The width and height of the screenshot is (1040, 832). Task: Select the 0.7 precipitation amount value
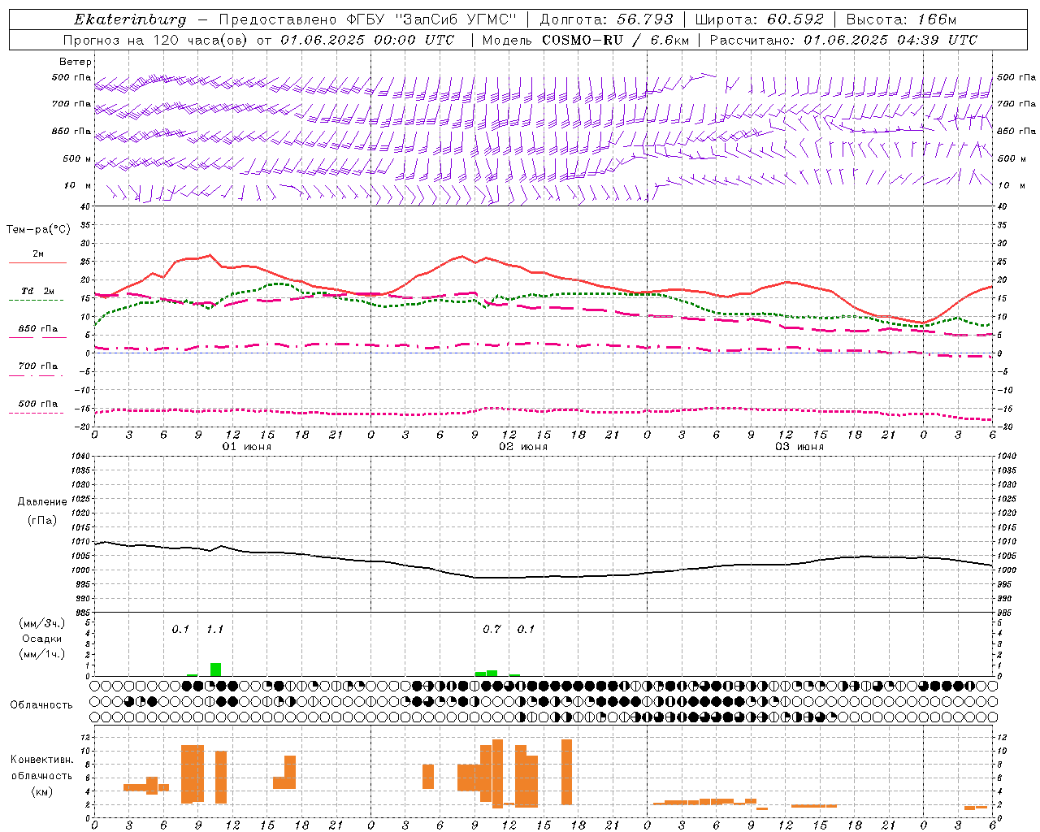492,629
